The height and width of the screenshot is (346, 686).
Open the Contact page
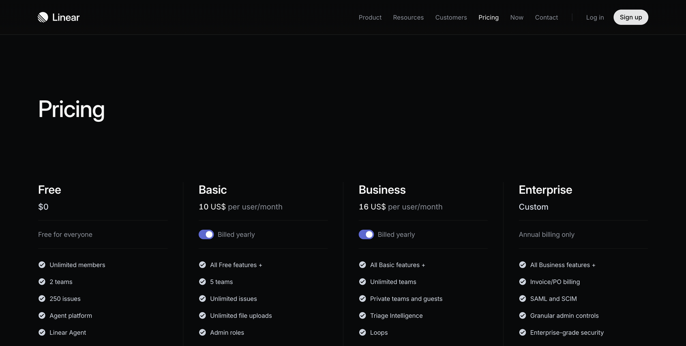pyautogui.click(x=546, y=18)
